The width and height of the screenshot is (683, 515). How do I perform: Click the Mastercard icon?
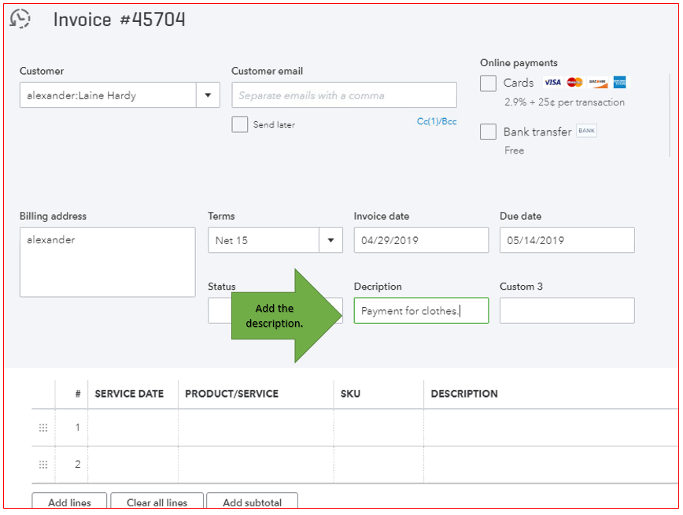pos(574,83)
